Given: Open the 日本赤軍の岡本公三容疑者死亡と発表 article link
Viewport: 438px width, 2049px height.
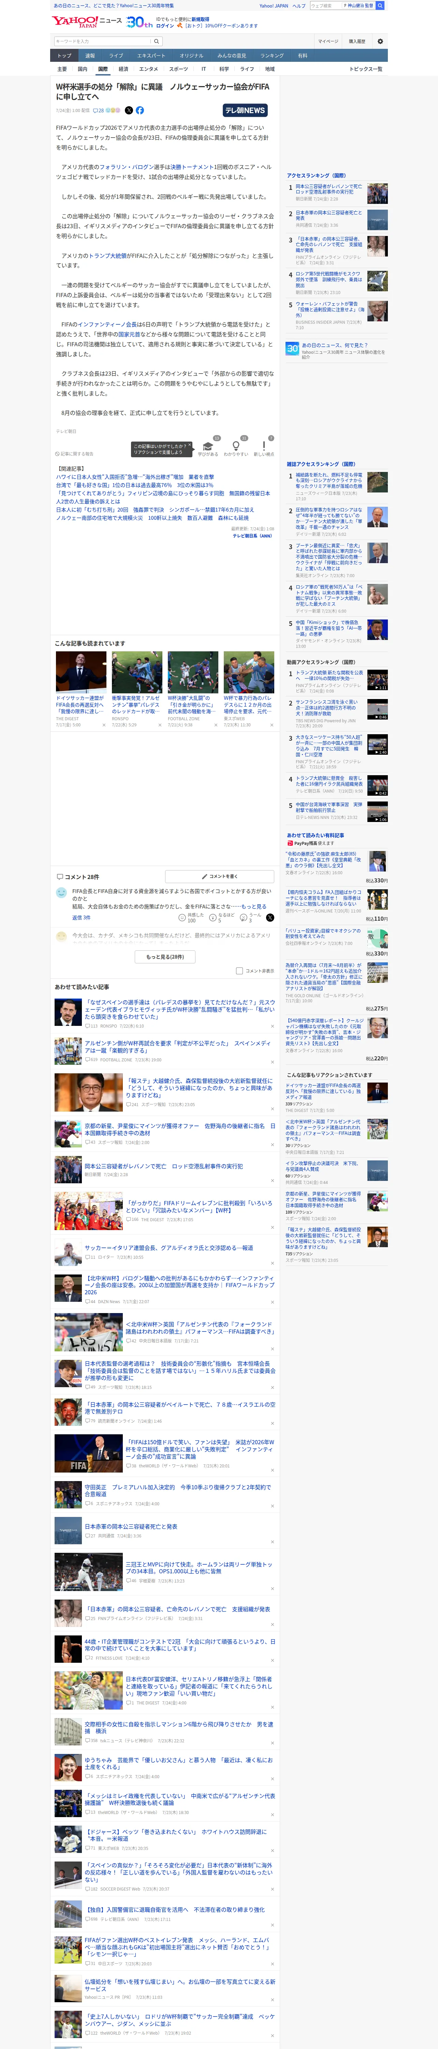Looking at the screenshot, I should 131,1527.
